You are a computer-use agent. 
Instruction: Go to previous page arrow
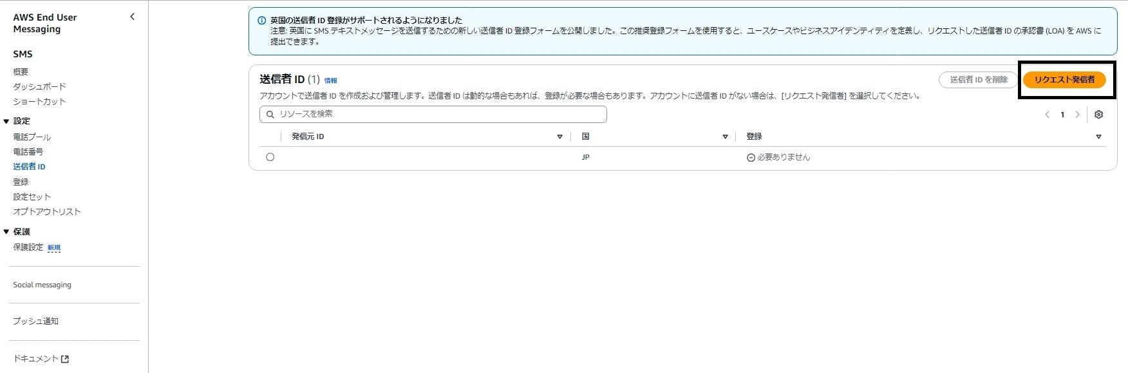pos(1048,115)
